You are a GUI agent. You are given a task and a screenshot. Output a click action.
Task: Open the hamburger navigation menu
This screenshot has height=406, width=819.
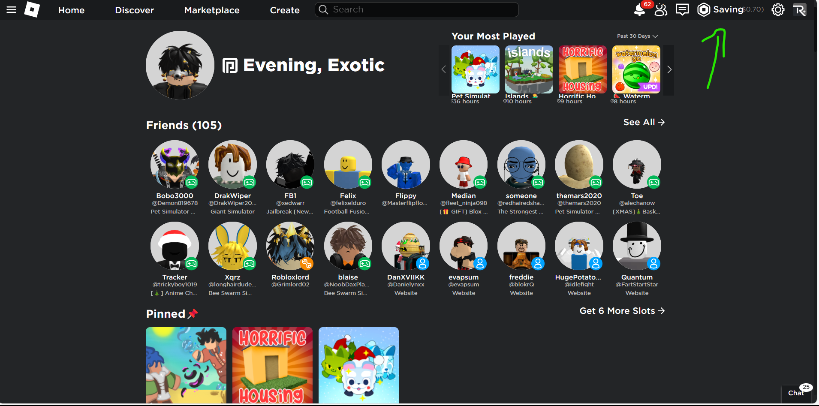12,10
